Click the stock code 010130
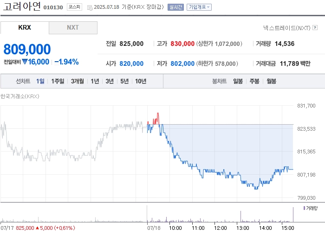The height and width of the screenshot is (234, 325). 53,7
